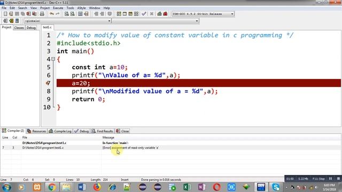Click the Redo toolbar icon
Image resolution: width=342 pixels, height=192 pixels.
coord(57,14)
